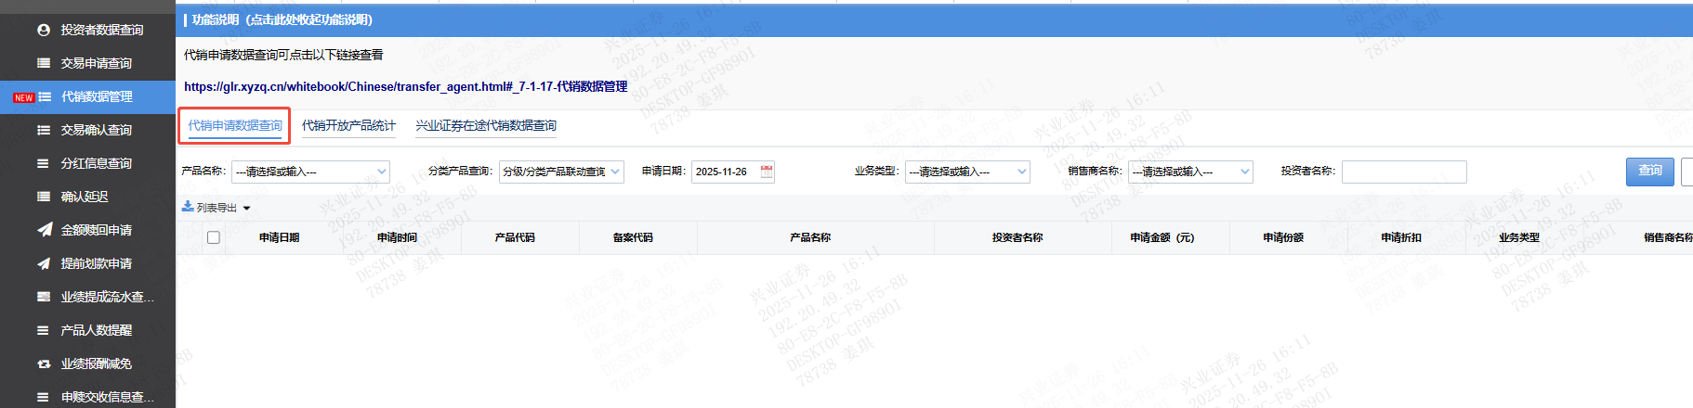Screen dimensions: 1693x408
Task: Click the 投资者名称 column header
Action: tap(1017, 237)
